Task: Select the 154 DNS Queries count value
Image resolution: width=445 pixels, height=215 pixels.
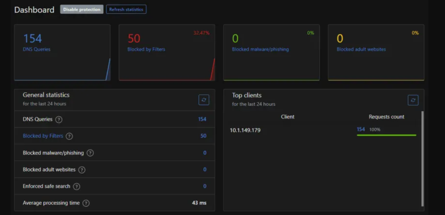Action: coord(202,119)
